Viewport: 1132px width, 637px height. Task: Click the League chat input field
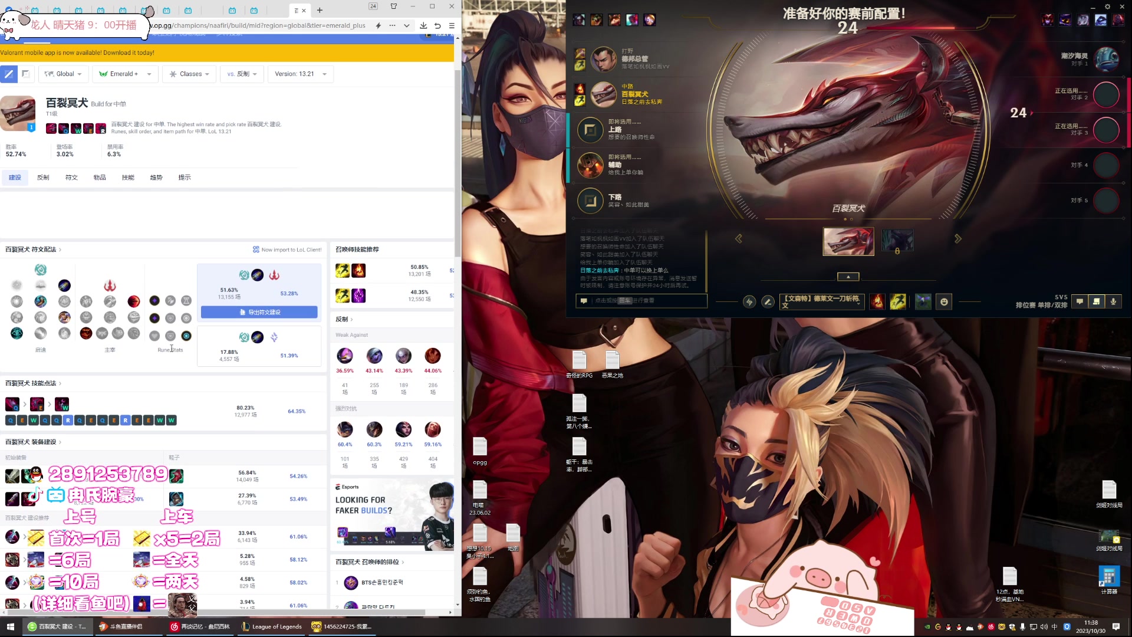[x=641, y=301]
